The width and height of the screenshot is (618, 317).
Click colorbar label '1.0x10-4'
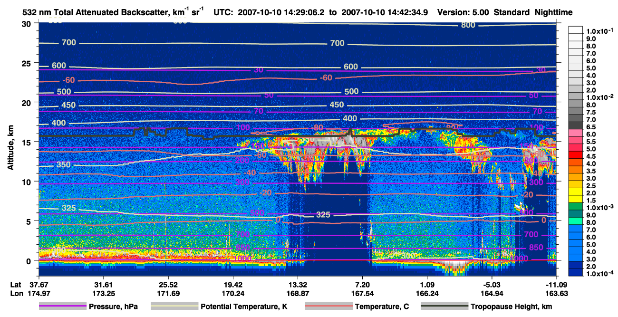tap(599, 274)
